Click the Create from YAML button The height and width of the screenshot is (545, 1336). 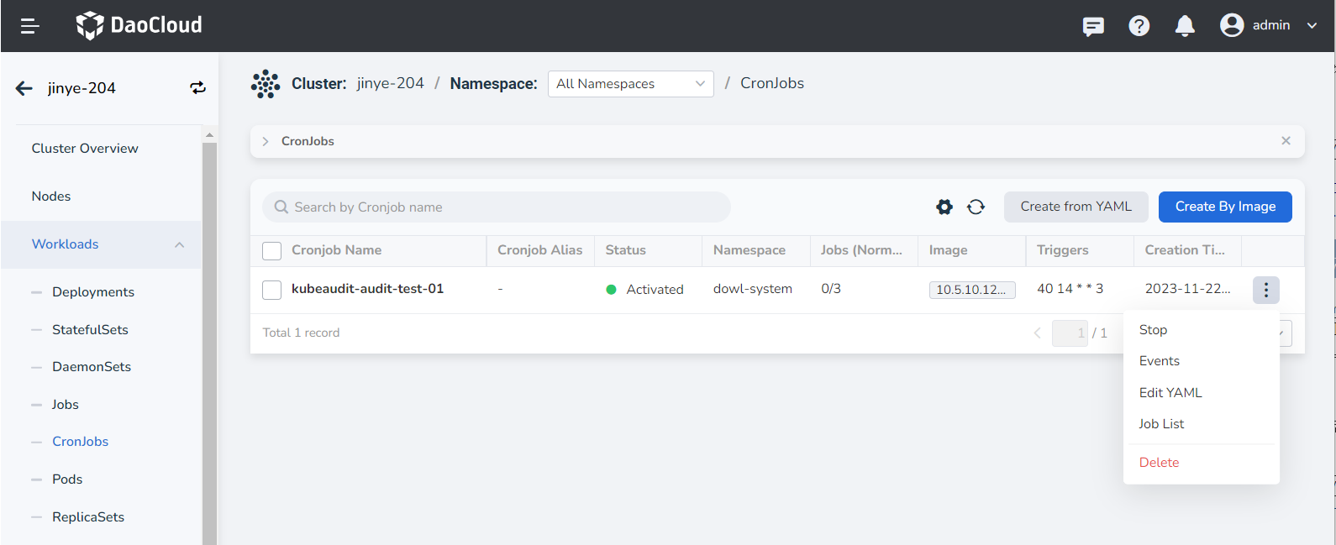tap(1076, 207)
